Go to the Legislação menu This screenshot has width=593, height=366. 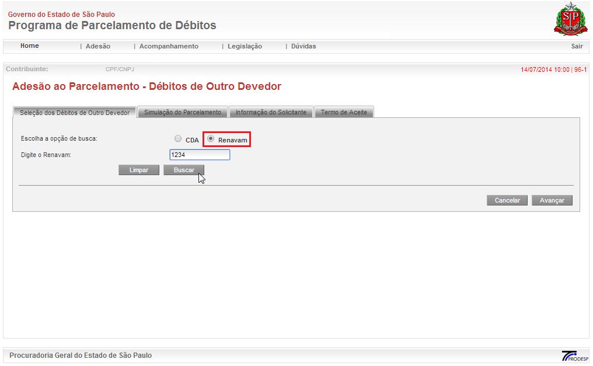pyautogui.click(x=245, y=46)
